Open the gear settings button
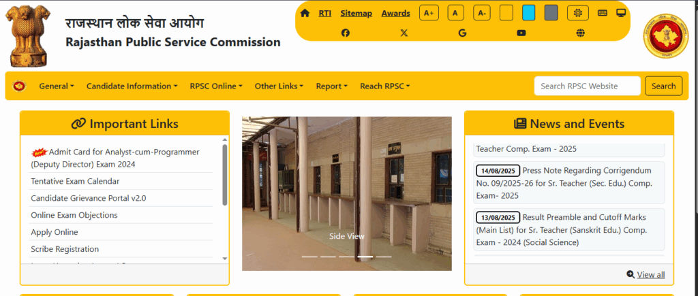Screen dimensions: 698x296 pyautogui.click(x=578, y=13)
